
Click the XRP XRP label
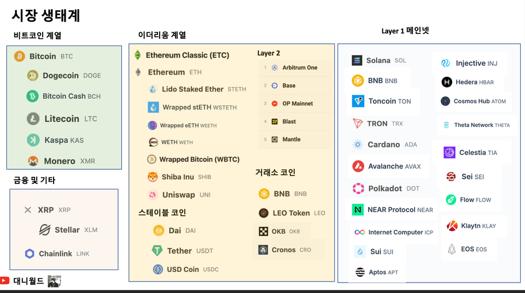pos(54,210)
